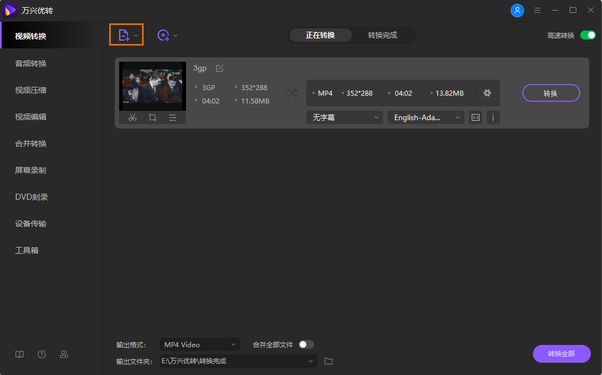Open the effects adjustment sliders icon

(173, 117)
